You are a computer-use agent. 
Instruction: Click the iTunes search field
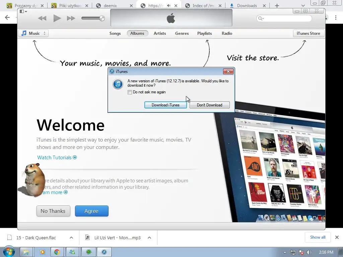tap(284, 18)
